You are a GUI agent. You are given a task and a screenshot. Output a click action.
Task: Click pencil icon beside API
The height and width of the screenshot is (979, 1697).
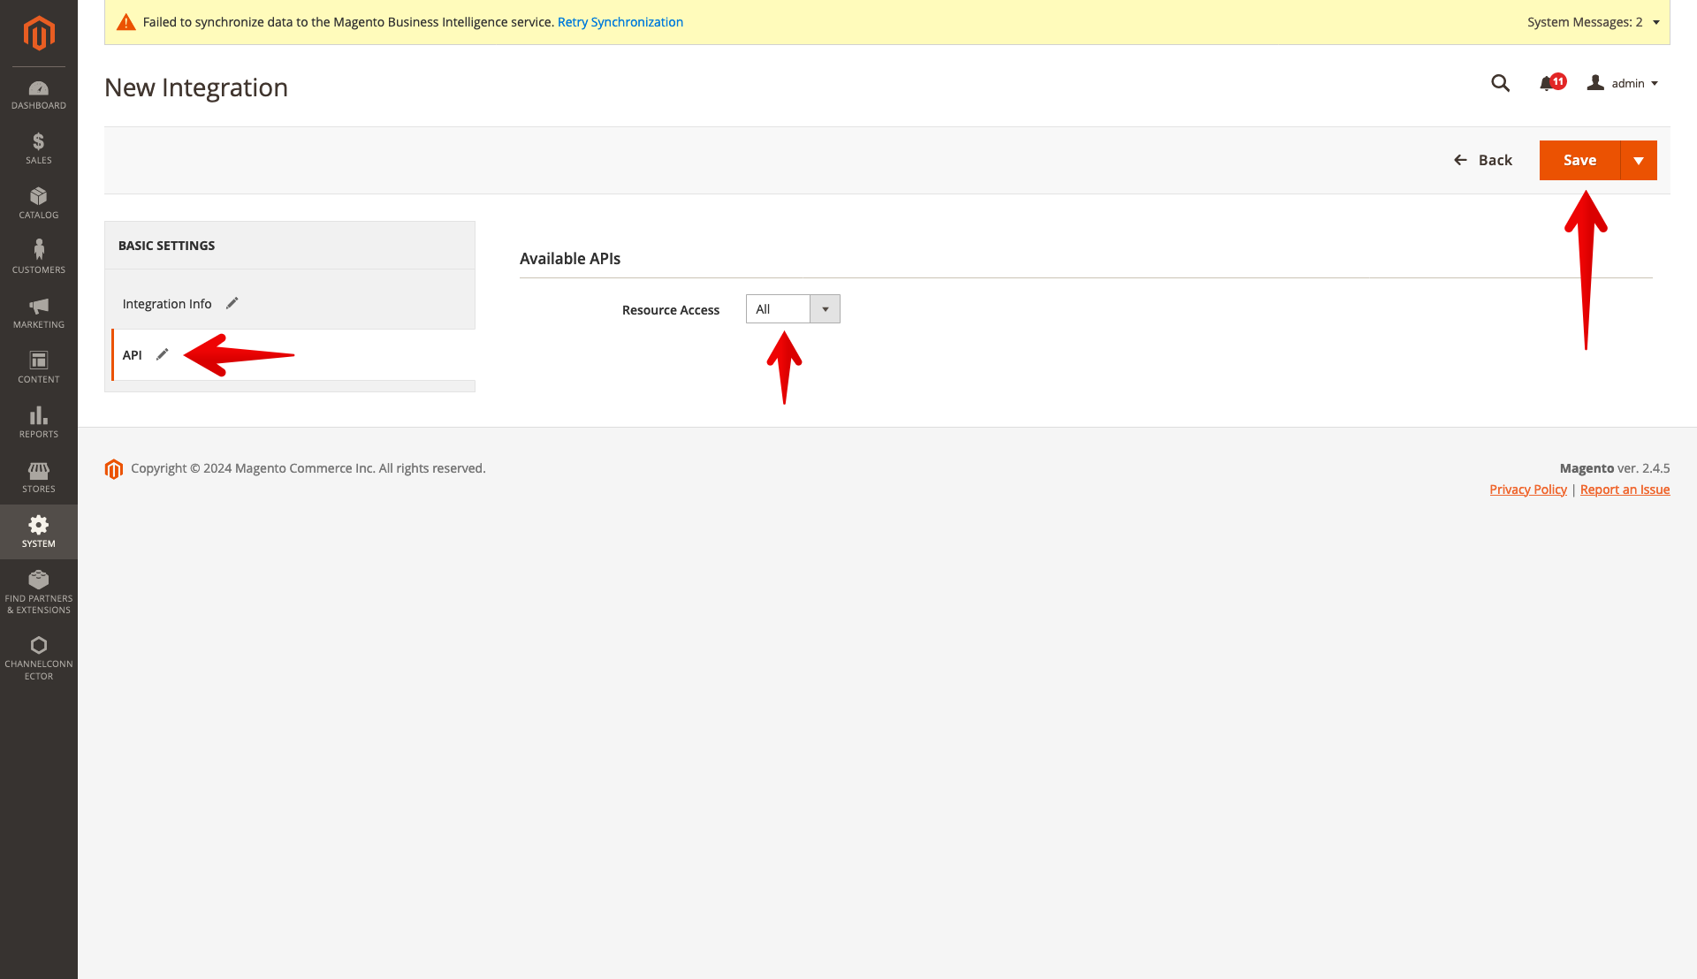click(163, 354)
